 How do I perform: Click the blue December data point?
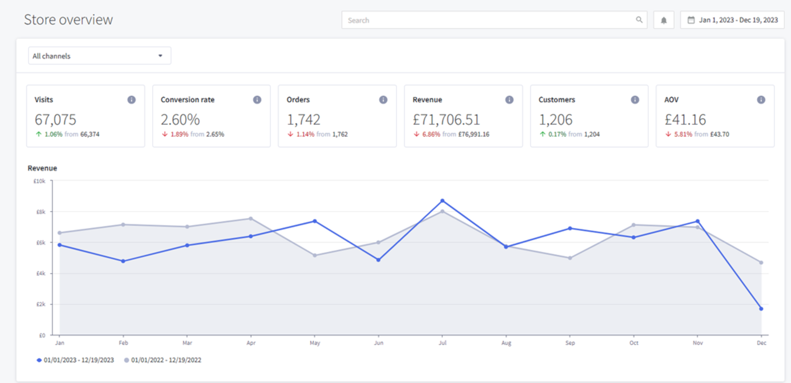point(761,309)
